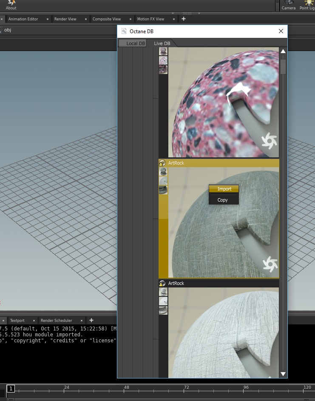Click the material icon of selected ArtRock
Image resolution: width=315 pixels, height=401 pixels.
point(162,163)
